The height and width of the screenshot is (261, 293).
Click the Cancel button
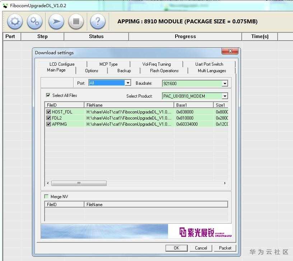pyautogui.click(x=201, y=248)
